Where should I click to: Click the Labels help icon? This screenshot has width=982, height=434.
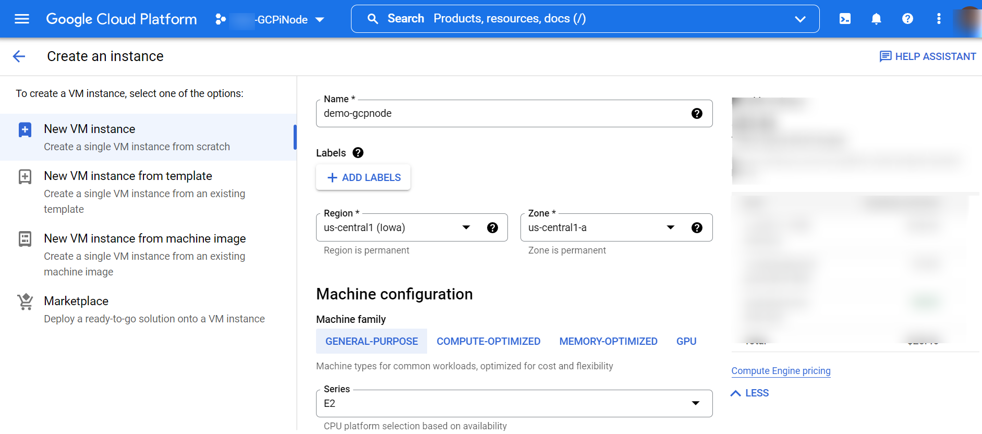click(358, 153)
